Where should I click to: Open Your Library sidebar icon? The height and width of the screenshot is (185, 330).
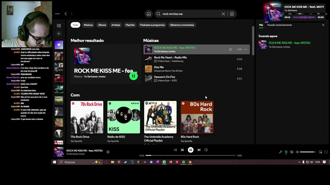click(59, 25)
